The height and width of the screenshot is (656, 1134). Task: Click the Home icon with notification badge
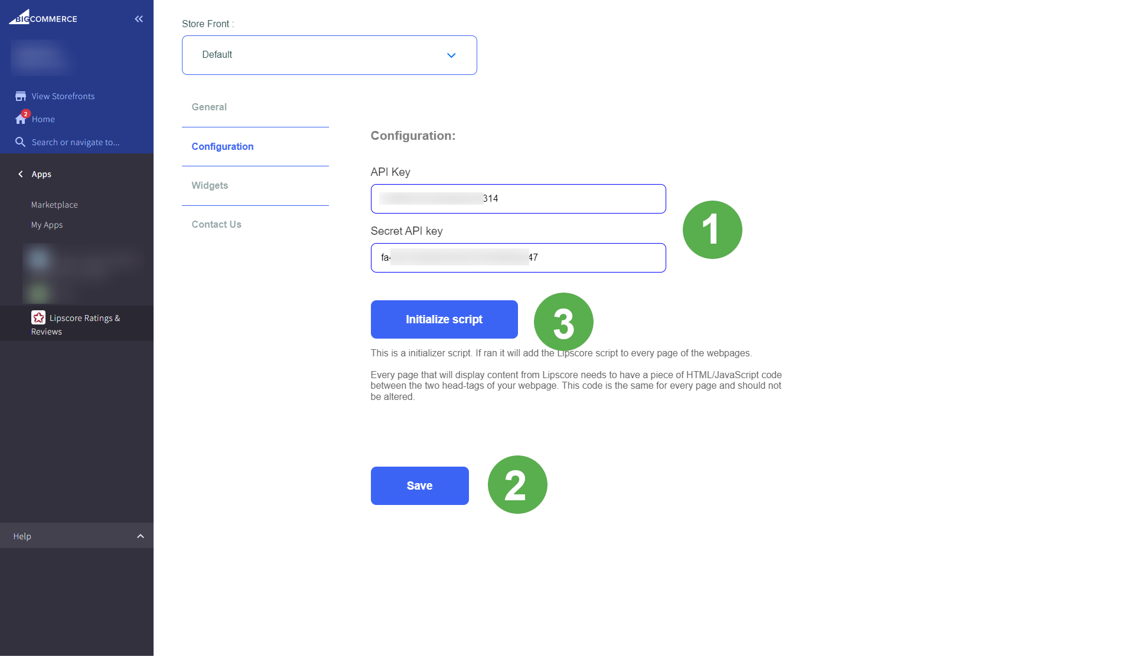click(x=21, y=119)
